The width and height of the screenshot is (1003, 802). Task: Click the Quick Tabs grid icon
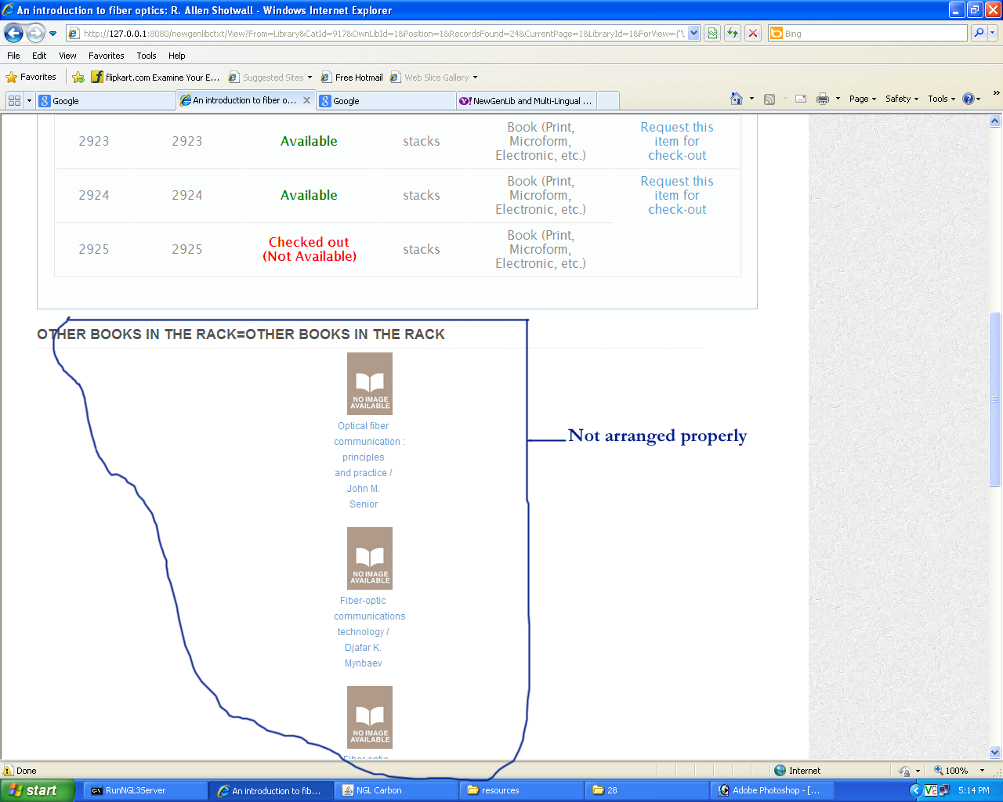point(14,100)
